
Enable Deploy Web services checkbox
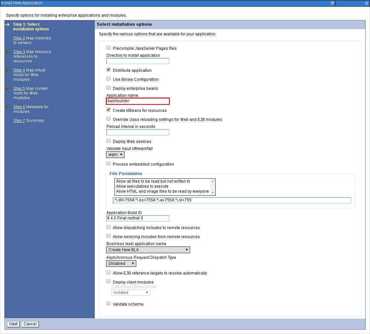108,141
